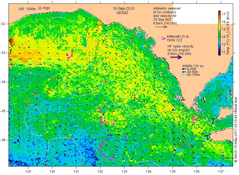Click longitude axis label 136

click(x=197, y=172)
